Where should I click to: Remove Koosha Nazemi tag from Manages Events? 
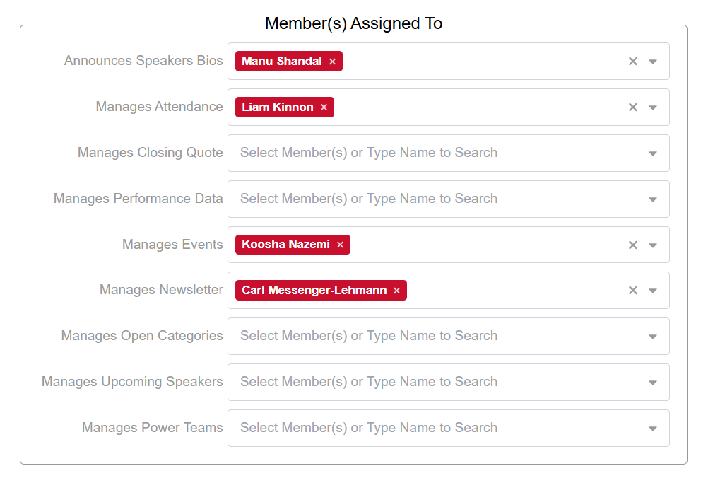(x=340, y=245)
